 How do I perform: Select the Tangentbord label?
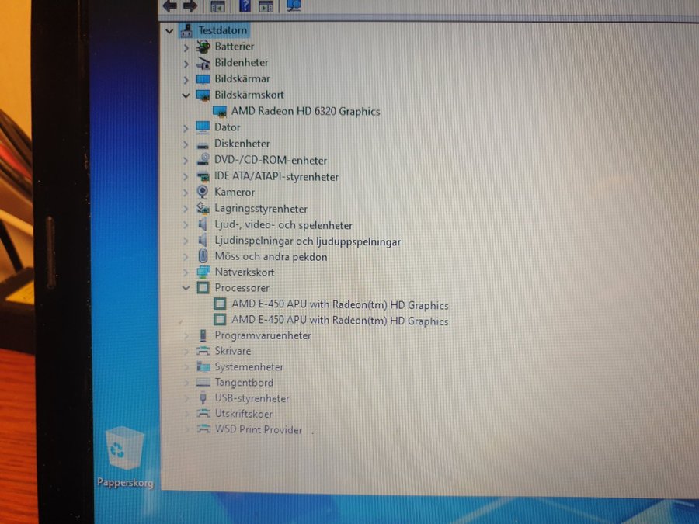(x=245, y=382)
